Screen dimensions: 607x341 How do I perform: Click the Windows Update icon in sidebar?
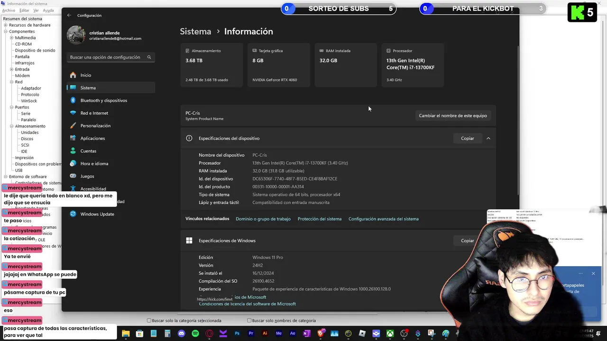click(x=73, y=214)
